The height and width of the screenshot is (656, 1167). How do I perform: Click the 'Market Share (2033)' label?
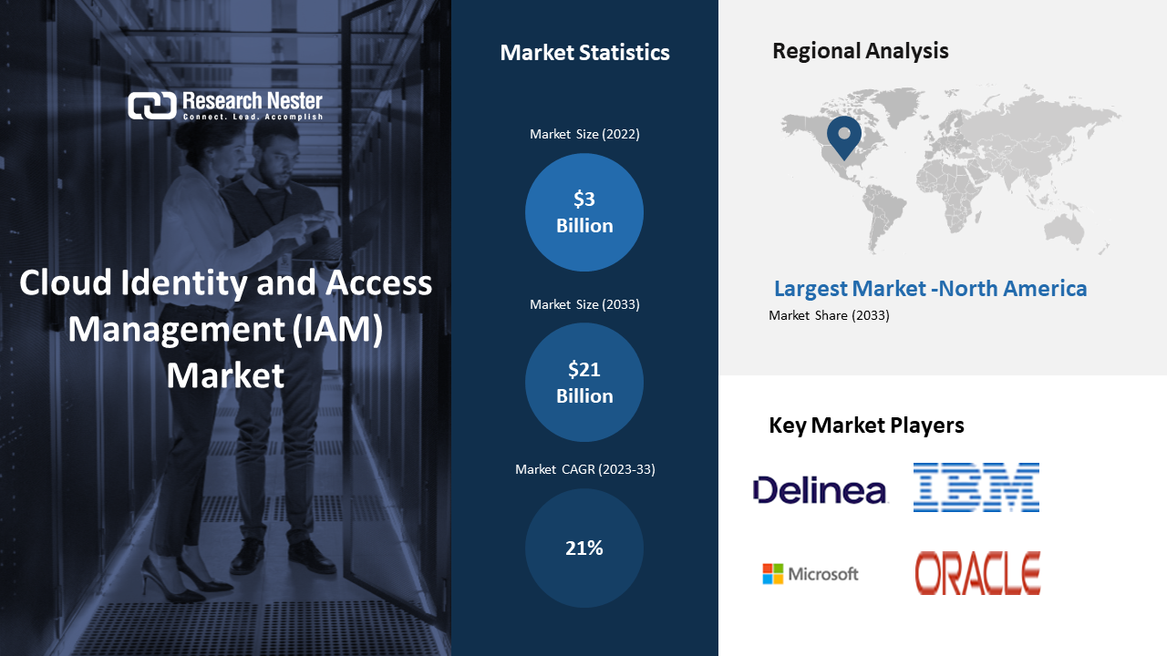click(829, 316)
